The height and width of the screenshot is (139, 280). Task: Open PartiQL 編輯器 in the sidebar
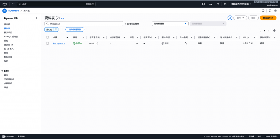[x=11, y=37]
